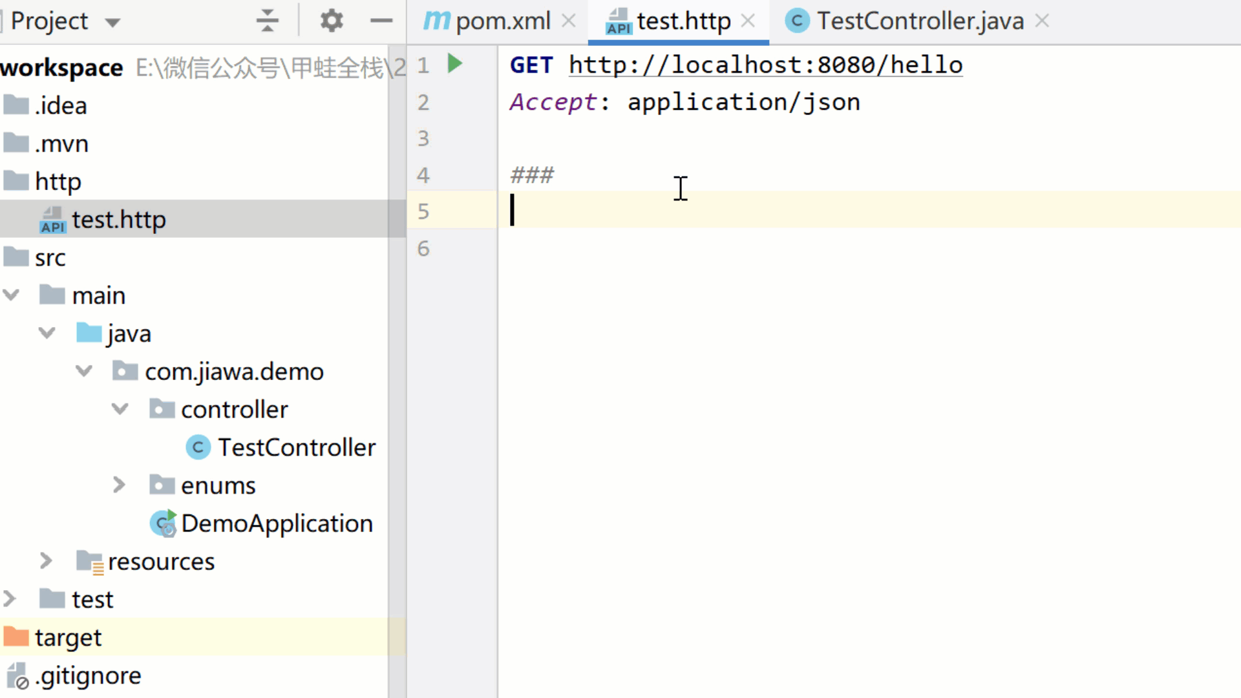The height and width of the screenshot is (698, 1241).
Task: Open the Project view dropdown
Action: [x=112, y=23]
